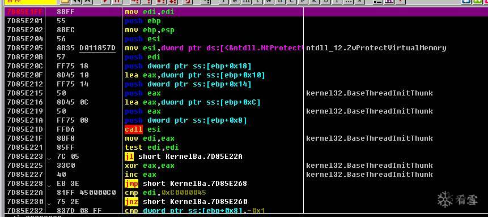Image resolution: width=488 pixels, height=217 pixels.
Task: Click hex bytes EB 3E
Action: [x=68, y=183]
